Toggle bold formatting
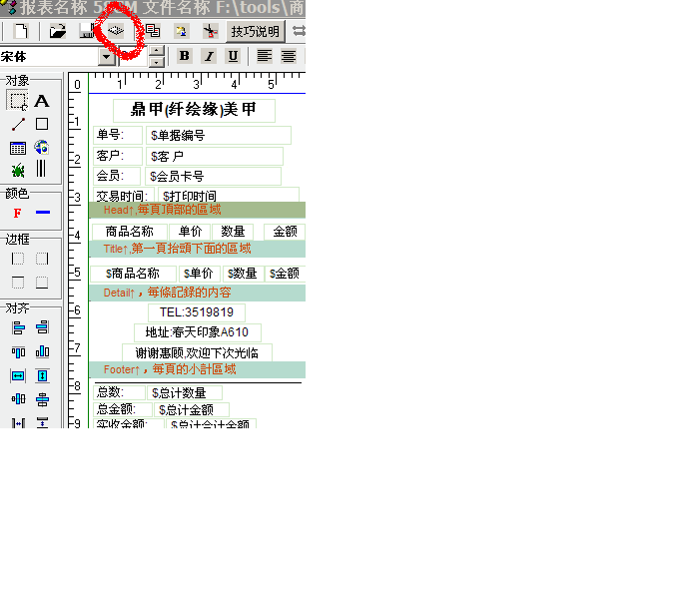The width and height of the screenshot is (683, 594). [x=184, y=56]
